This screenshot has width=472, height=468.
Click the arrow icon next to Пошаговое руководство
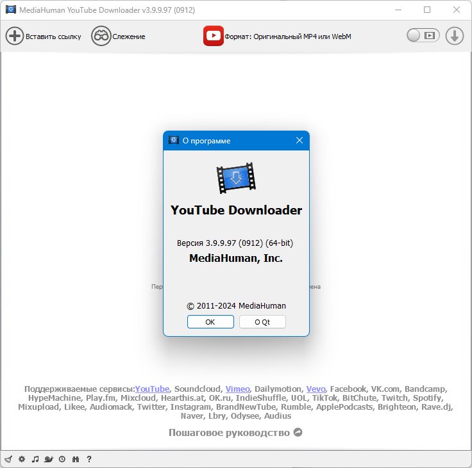pos(298,432)
